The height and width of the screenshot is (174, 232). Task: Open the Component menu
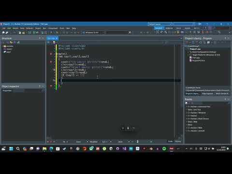(x=53, y=29)
